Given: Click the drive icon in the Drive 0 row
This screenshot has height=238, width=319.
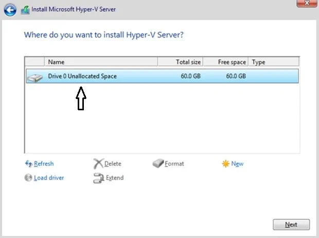Looking at the screenshot, I should pos(35,77).
